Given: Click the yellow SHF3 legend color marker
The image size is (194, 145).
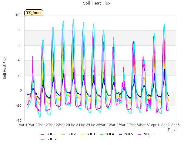Looking at the screenshot, I should point(82,135).
